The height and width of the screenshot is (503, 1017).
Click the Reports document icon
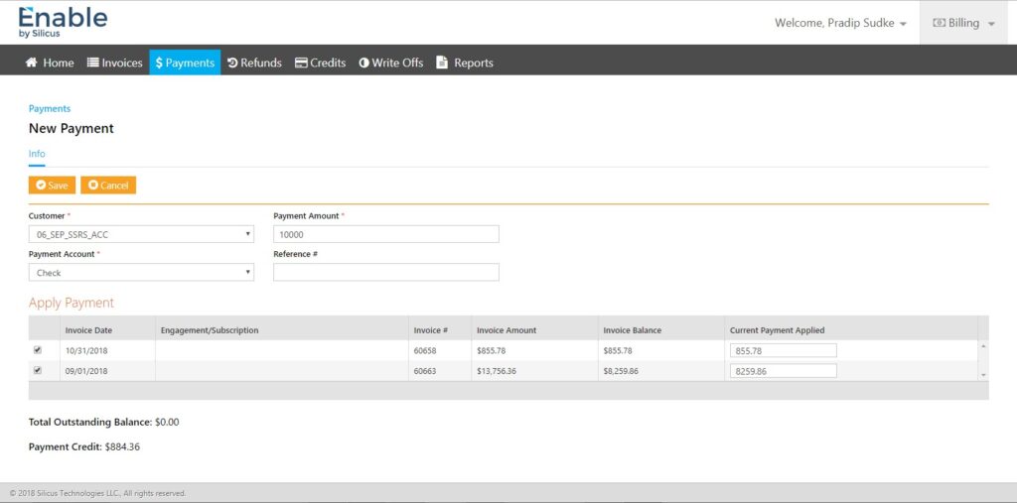click(x=442, y=63)
